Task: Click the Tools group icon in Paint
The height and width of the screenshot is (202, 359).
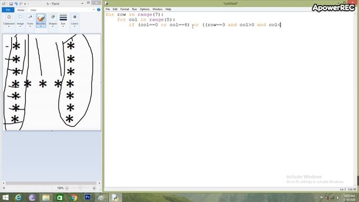Action: tap(30, 17)
